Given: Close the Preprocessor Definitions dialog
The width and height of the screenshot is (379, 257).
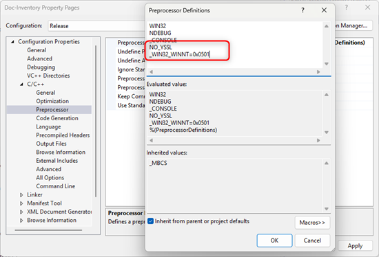Looking at the screenshot, I should 324,10.
